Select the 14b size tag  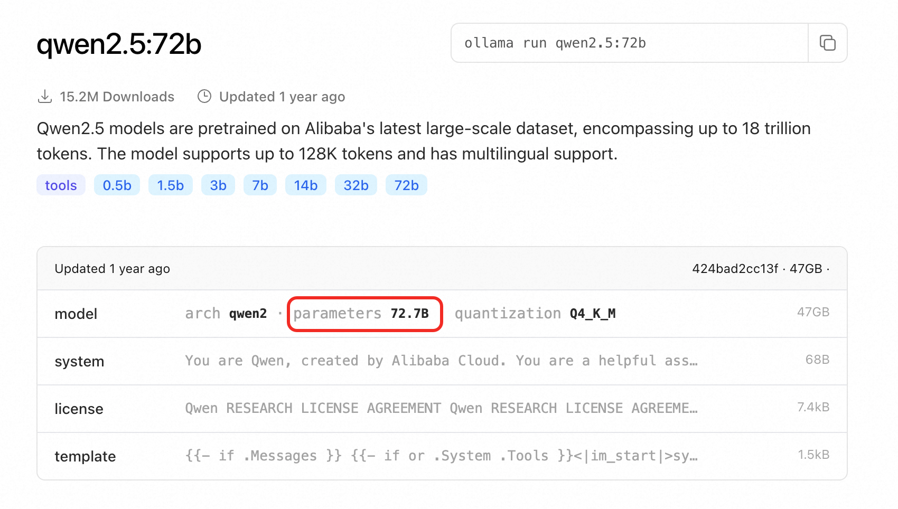pos(305,185)
